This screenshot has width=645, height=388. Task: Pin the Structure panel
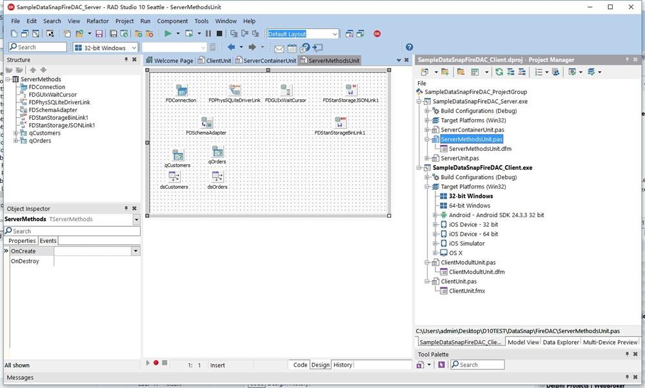126,59
